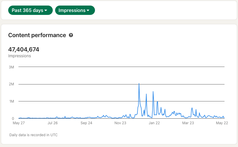
Task: Click the Content performance heading
Action: pos(37,35)
